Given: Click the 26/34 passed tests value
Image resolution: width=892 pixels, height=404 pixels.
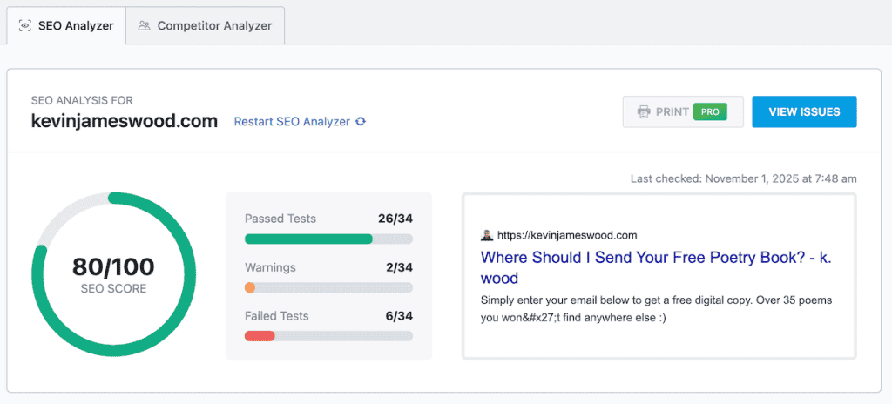Looking at the screenshot, I should pos(395,219).
